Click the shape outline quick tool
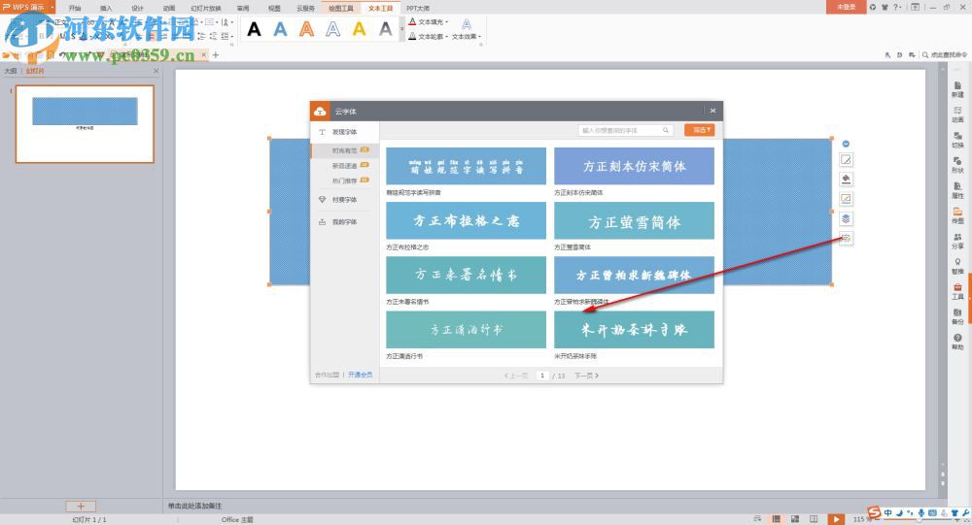The image size is (972, 525). click(846, 199)
